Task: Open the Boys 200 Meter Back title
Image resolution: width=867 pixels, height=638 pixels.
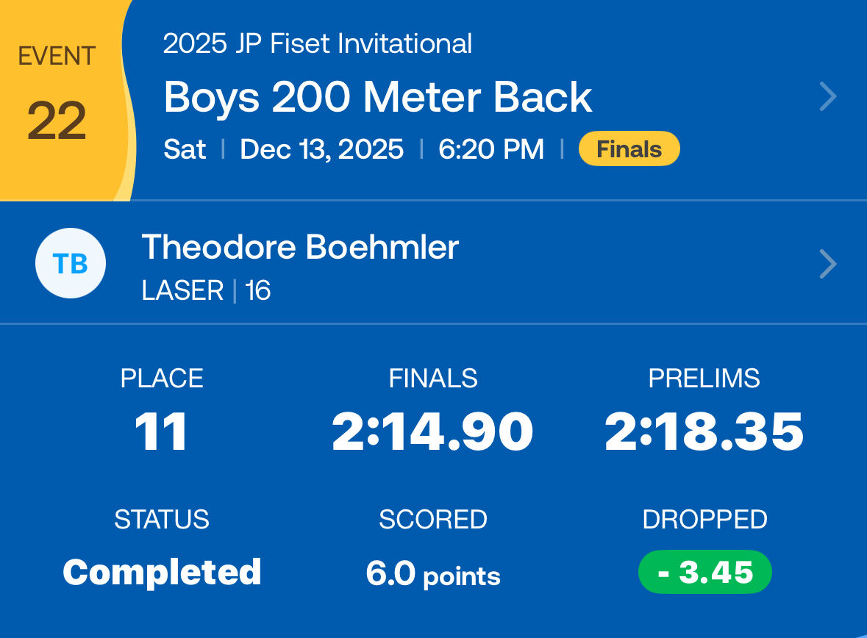Action: [x=377, y=97]
